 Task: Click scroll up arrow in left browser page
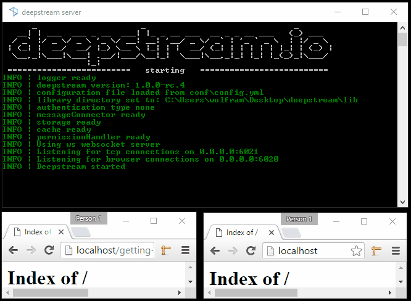click(x=191, y=267)
